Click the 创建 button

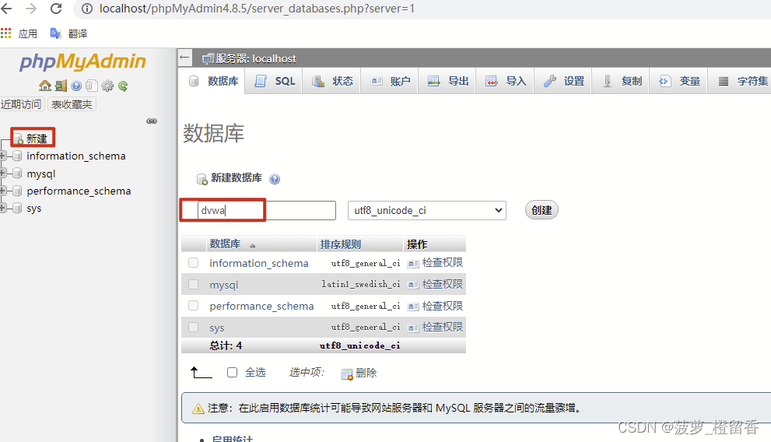coord(541,210)
